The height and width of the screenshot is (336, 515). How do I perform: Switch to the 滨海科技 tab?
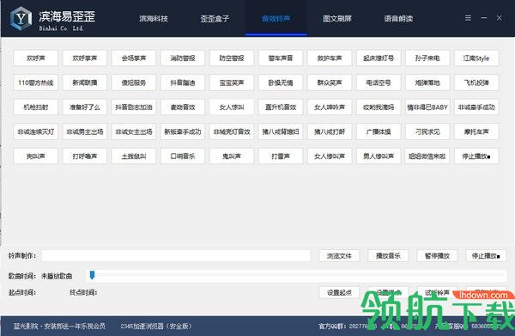(154, 18)
